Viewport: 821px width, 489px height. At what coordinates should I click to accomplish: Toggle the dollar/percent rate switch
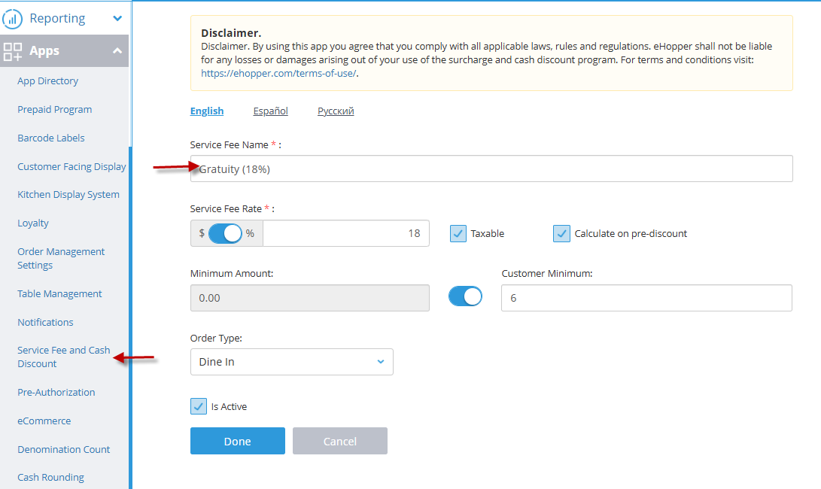[225, 233]
